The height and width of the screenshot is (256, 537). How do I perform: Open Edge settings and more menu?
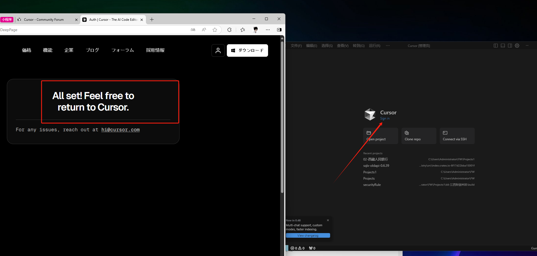268,30
